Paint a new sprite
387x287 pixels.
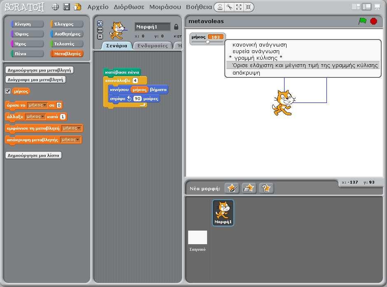click(232, 188)
